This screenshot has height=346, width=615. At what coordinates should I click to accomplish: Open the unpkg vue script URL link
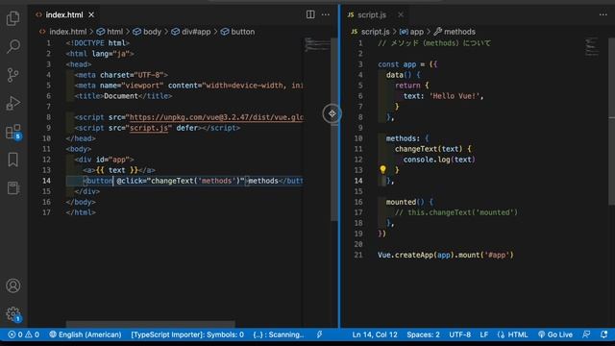(x=215, y=117)
